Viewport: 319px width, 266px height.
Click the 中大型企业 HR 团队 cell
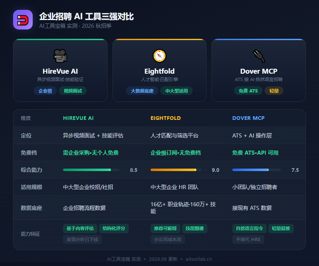[x=174, y=187]
